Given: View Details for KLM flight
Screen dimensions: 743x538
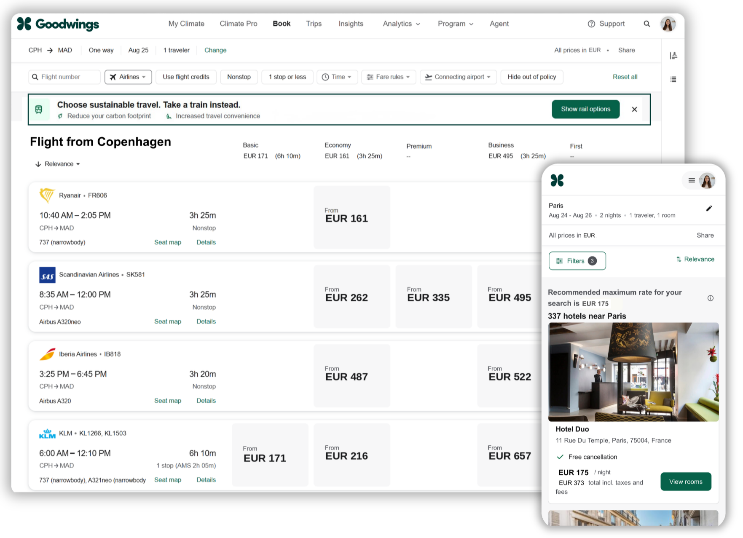Looking at the screenshot, I should pyautogui.click(x=206, y=480).
